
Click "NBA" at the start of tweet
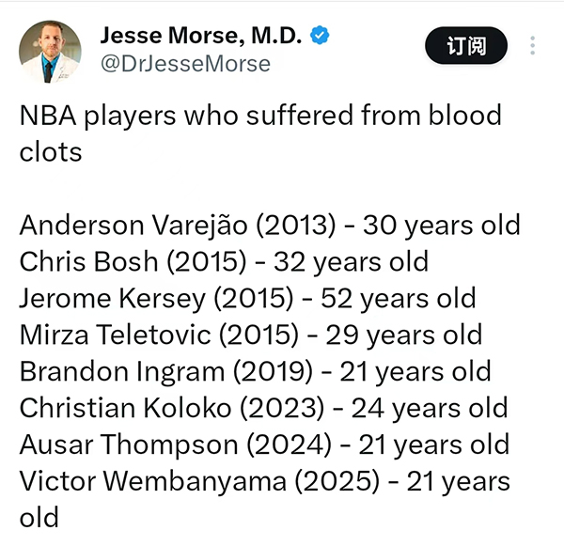48,116
